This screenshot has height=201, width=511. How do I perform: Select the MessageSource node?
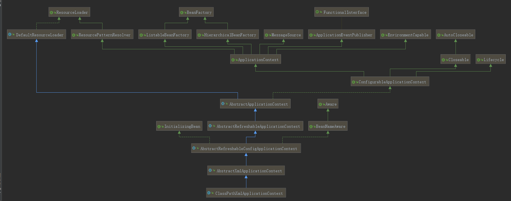point(284,34)
